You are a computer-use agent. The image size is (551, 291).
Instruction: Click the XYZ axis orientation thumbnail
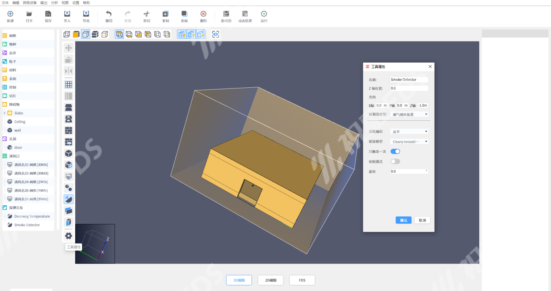(95, 244)
